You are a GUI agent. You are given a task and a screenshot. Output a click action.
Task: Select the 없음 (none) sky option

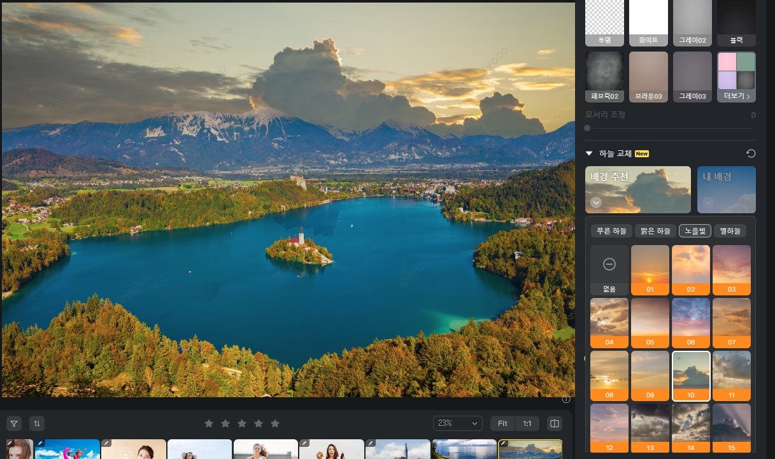609,270
